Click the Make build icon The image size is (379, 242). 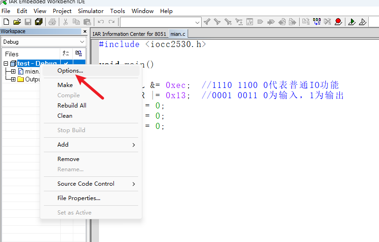[x=316, y=22]
